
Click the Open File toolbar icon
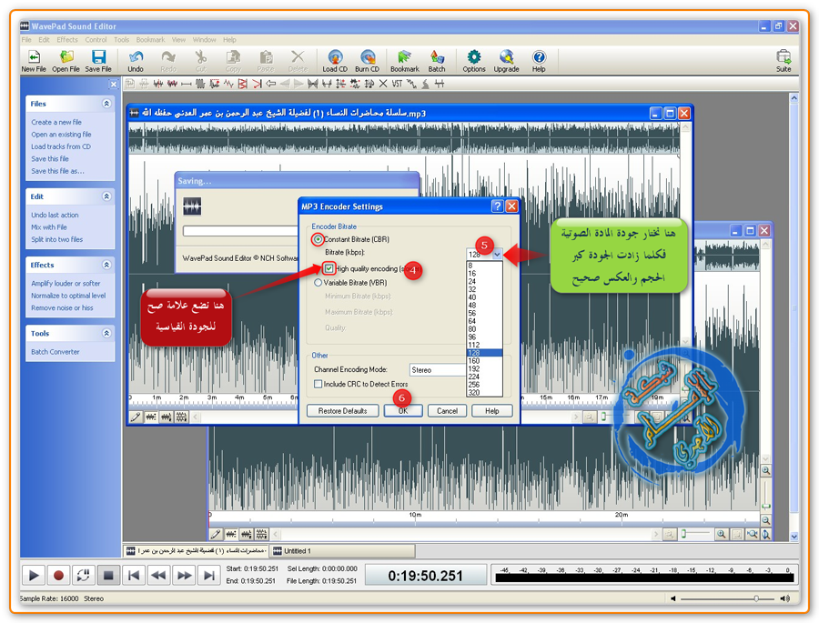pyautogui.click(x=66, y=58)
